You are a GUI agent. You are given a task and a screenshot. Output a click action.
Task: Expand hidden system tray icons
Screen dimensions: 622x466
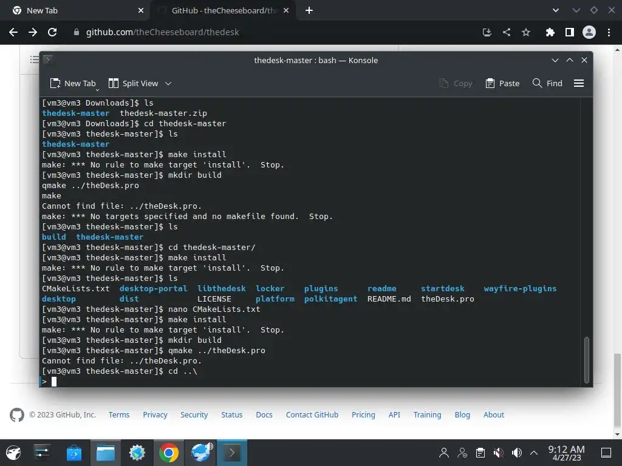(534, 453)
